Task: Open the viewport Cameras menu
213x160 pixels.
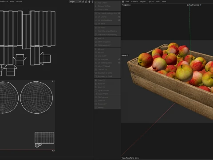Action: [134, 1]
